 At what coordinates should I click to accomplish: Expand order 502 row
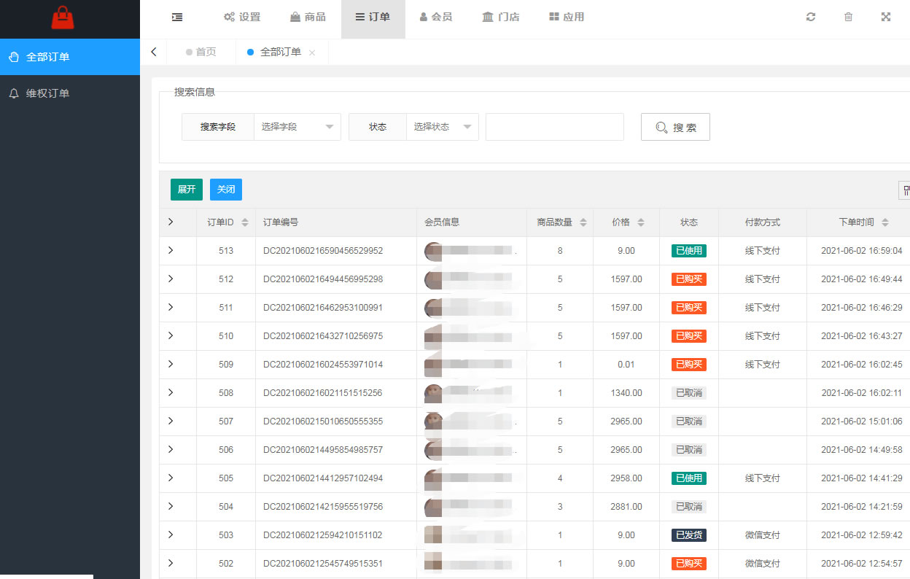tap(171, 563)
